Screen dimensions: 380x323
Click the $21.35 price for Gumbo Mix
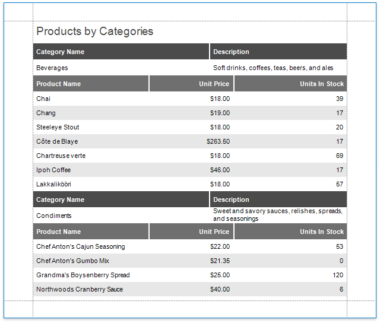point(220,261)
